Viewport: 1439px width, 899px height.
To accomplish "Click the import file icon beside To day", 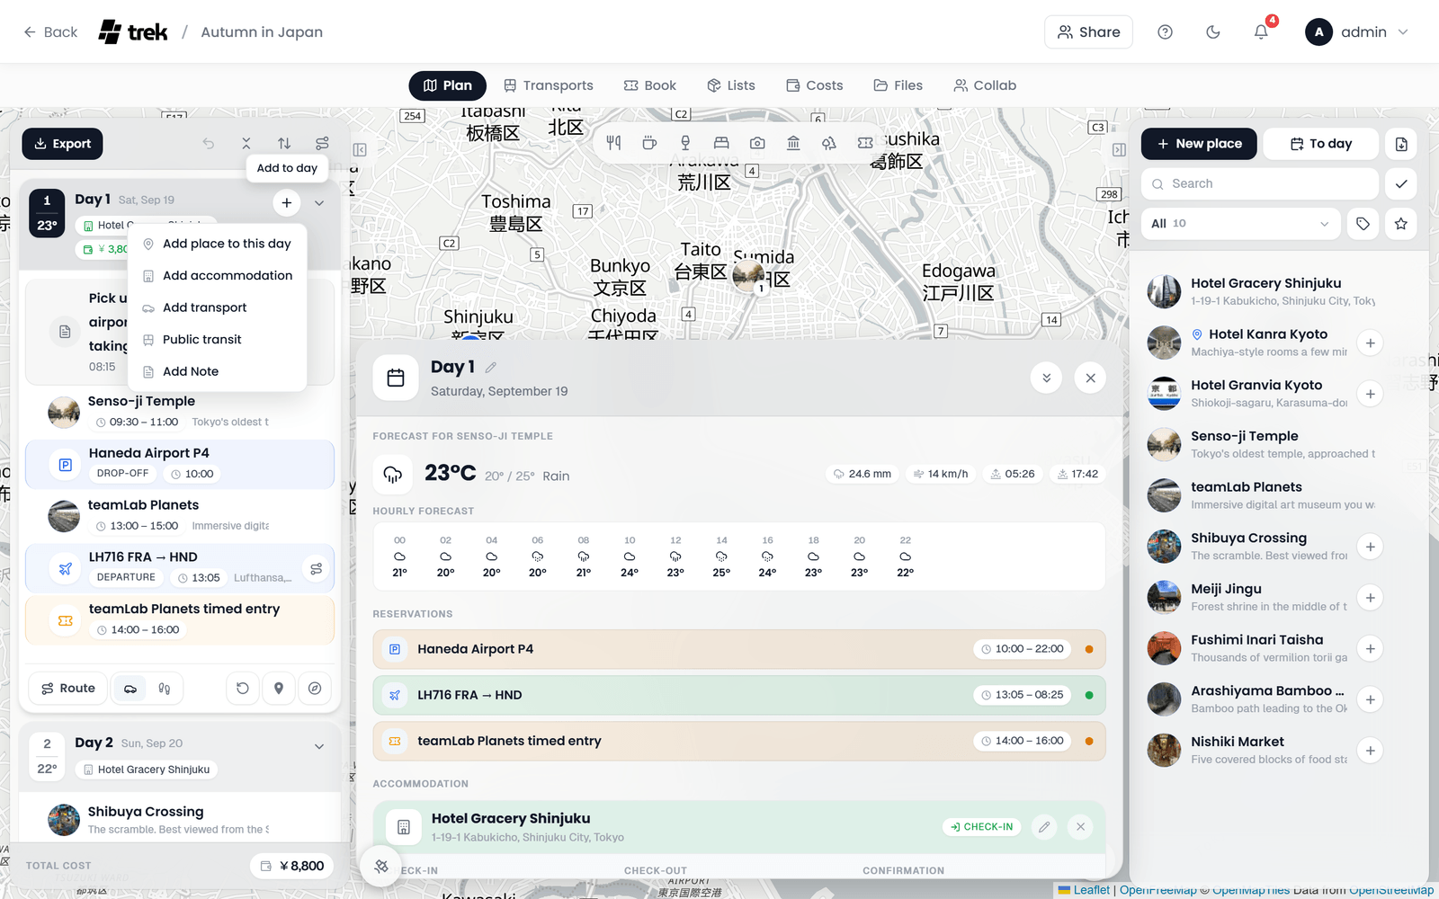I will pos(1401,144).
